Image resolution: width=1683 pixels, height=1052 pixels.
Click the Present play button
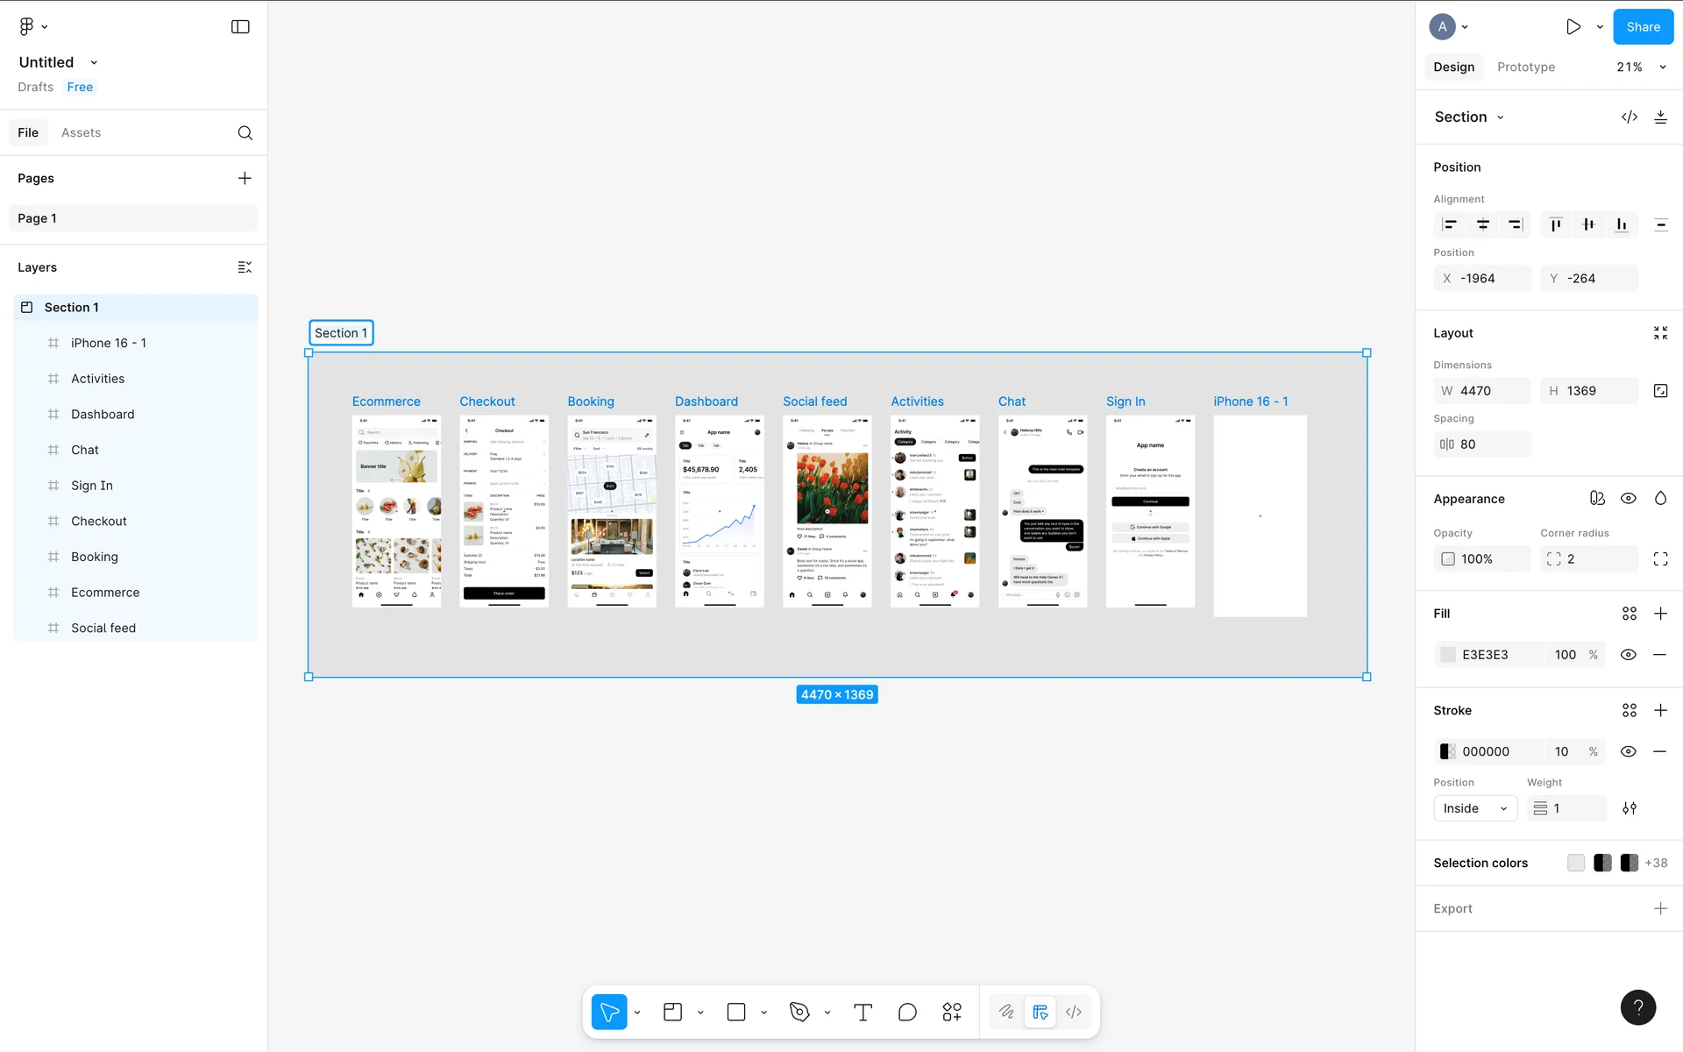coord(1573,27)
